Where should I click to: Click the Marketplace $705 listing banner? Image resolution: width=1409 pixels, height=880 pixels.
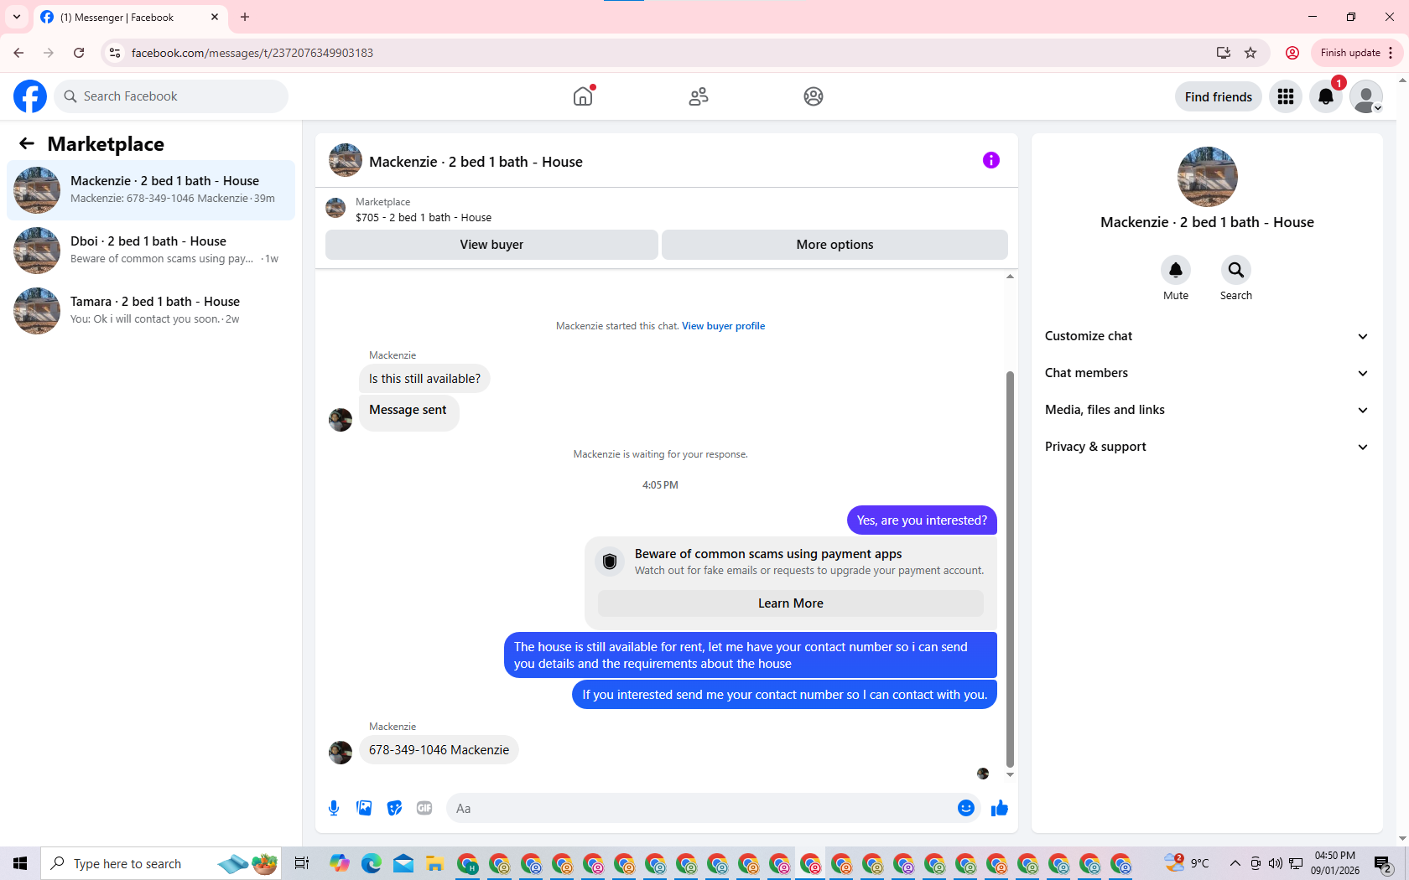667,209
